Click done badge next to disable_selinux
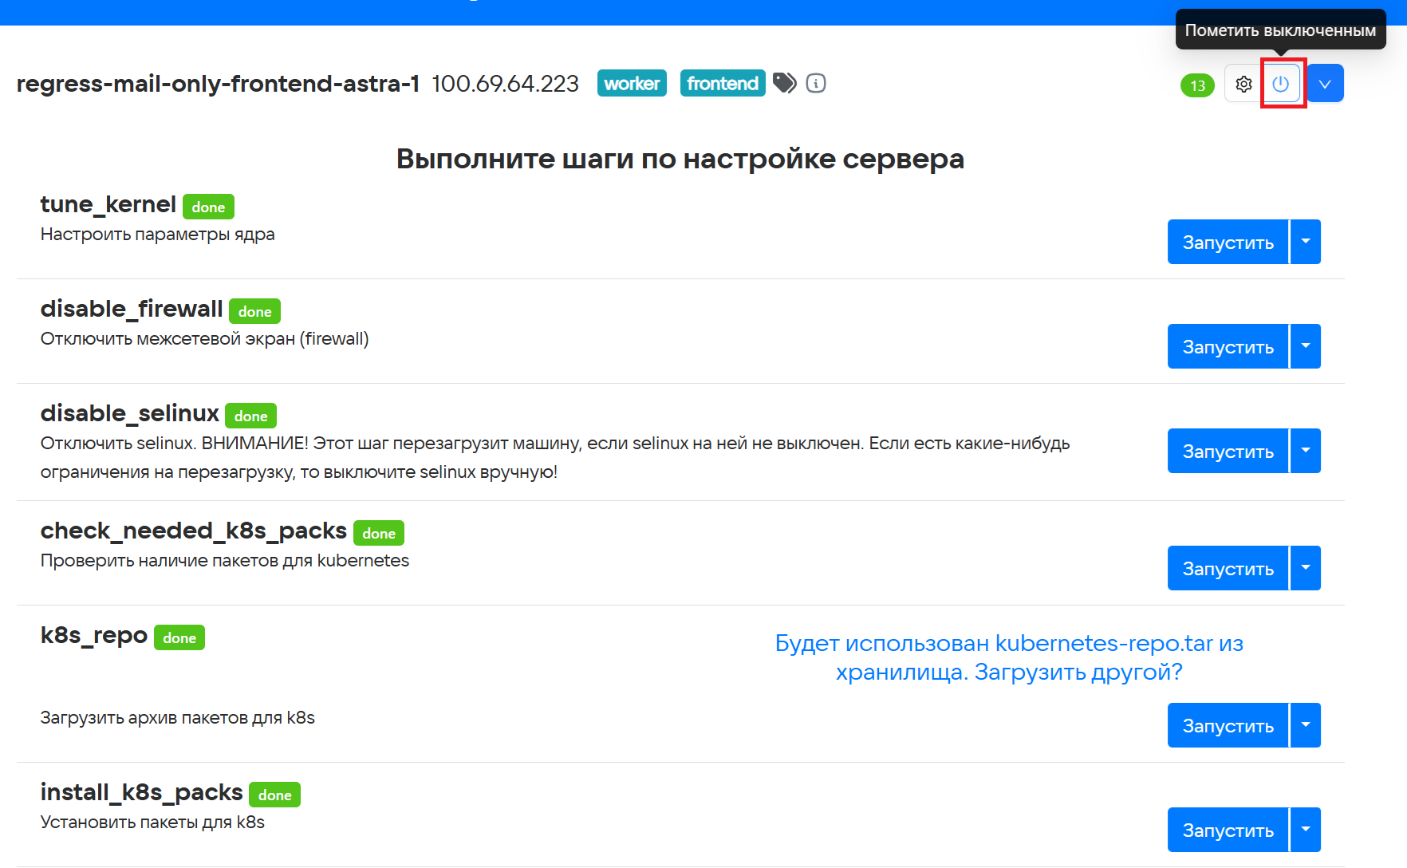 250,416
